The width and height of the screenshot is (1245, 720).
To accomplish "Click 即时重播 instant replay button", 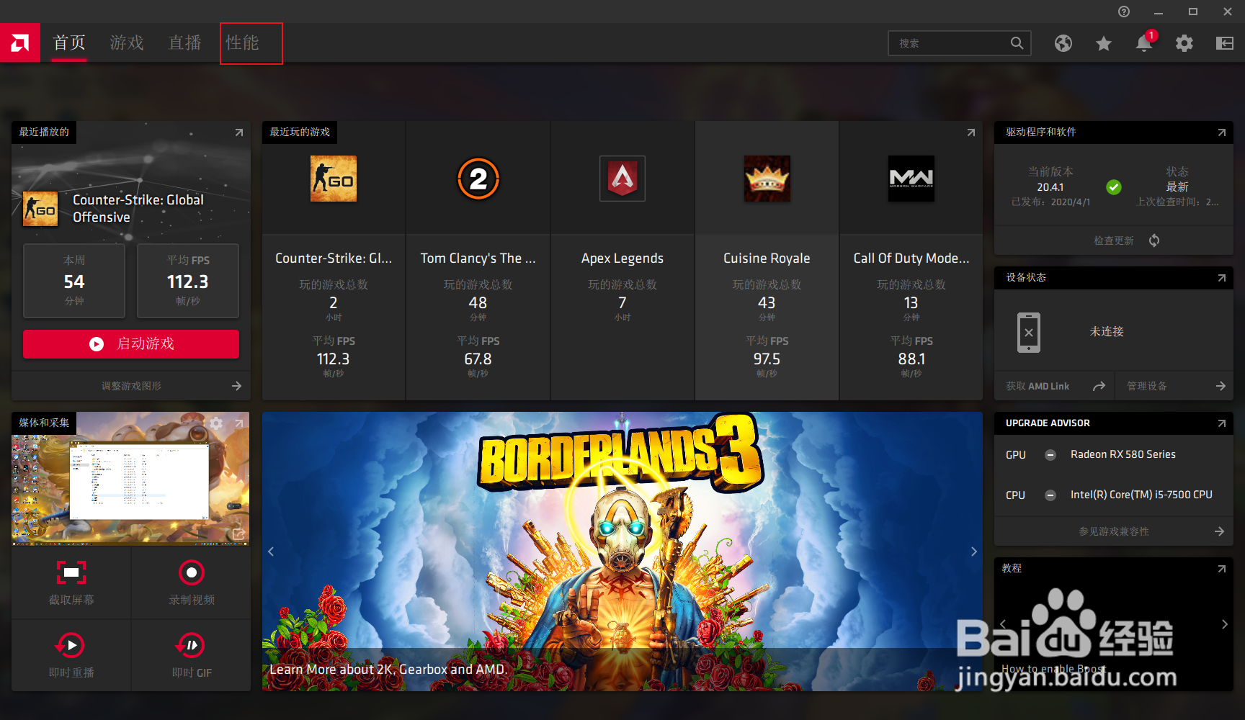I will tap(71, 655).
